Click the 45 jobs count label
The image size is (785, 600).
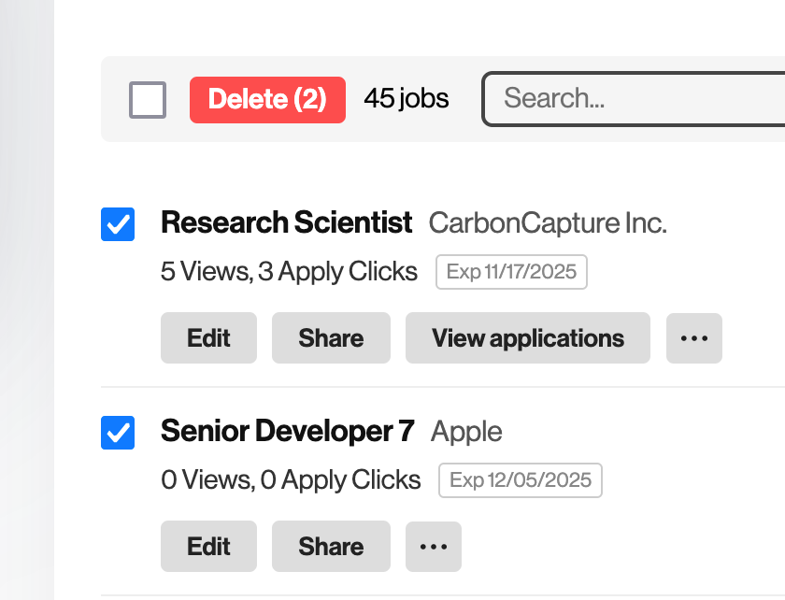[x=407, y=99]
